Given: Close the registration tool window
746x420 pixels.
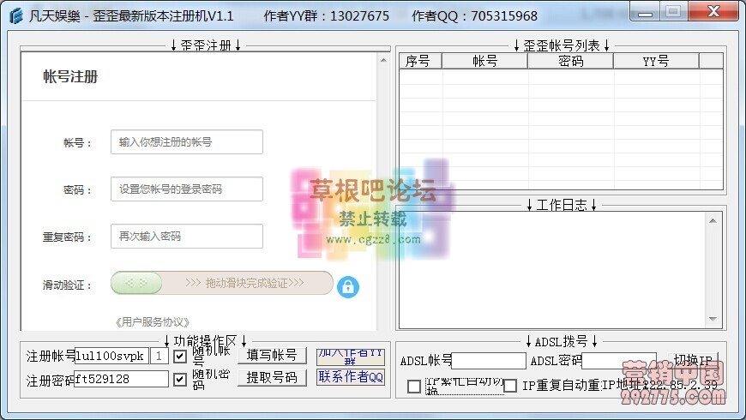Looking at the screenshot, I should click(713, 11).
